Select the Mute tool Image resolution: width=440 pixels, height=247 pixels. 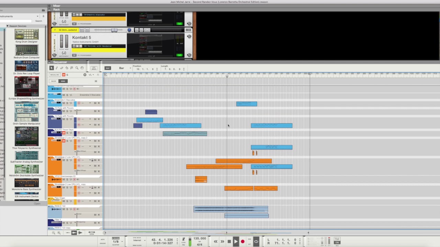tap(71, 68)
